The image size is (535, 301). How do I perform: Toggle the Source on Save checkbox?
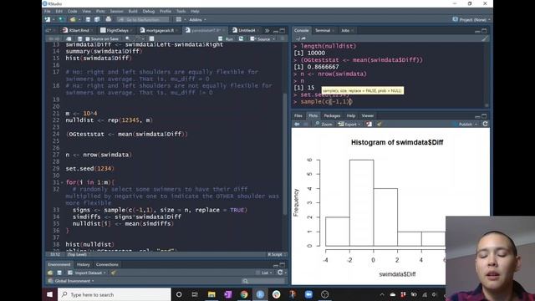(x=88, y=39)
